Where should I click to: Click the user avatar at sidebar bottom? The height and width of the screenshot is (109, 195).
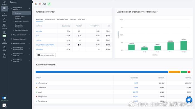click(x=4, y=105)
